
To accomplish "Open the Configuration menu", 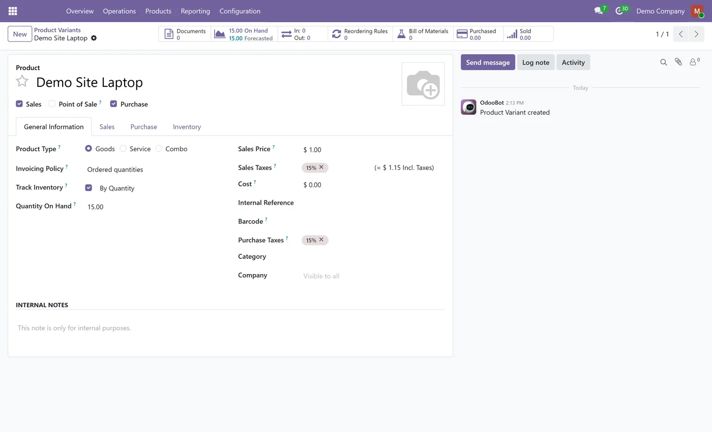I will tap(240, 11).
